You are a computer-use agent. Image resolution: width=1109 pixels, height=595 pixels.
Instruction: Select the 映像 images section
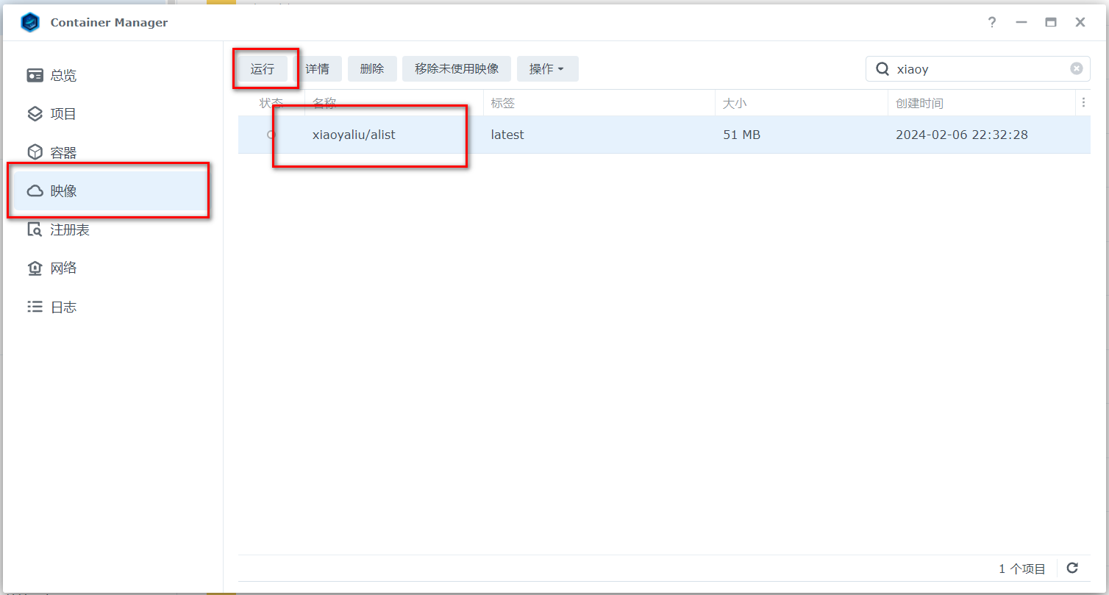[x=63, y=191]
